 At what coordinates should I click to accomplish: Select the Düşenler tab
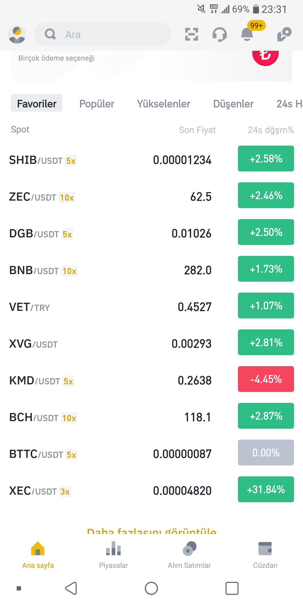tap(233, 104)
